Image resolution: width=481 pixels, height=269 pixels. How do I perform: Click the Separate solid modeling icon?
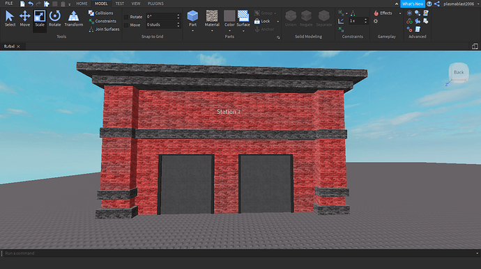[323, 16]
